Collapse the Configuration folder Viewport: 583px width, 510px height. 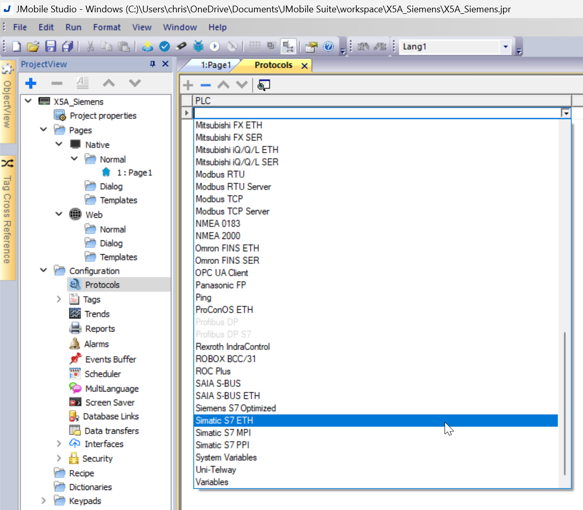(44, 270)
